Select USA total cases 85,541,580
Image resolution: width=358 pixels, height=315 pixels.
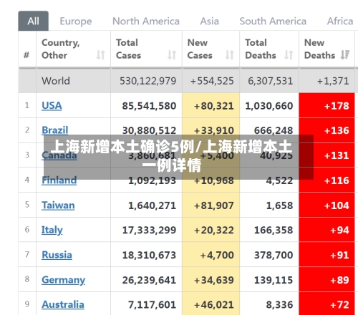[149, 106]
